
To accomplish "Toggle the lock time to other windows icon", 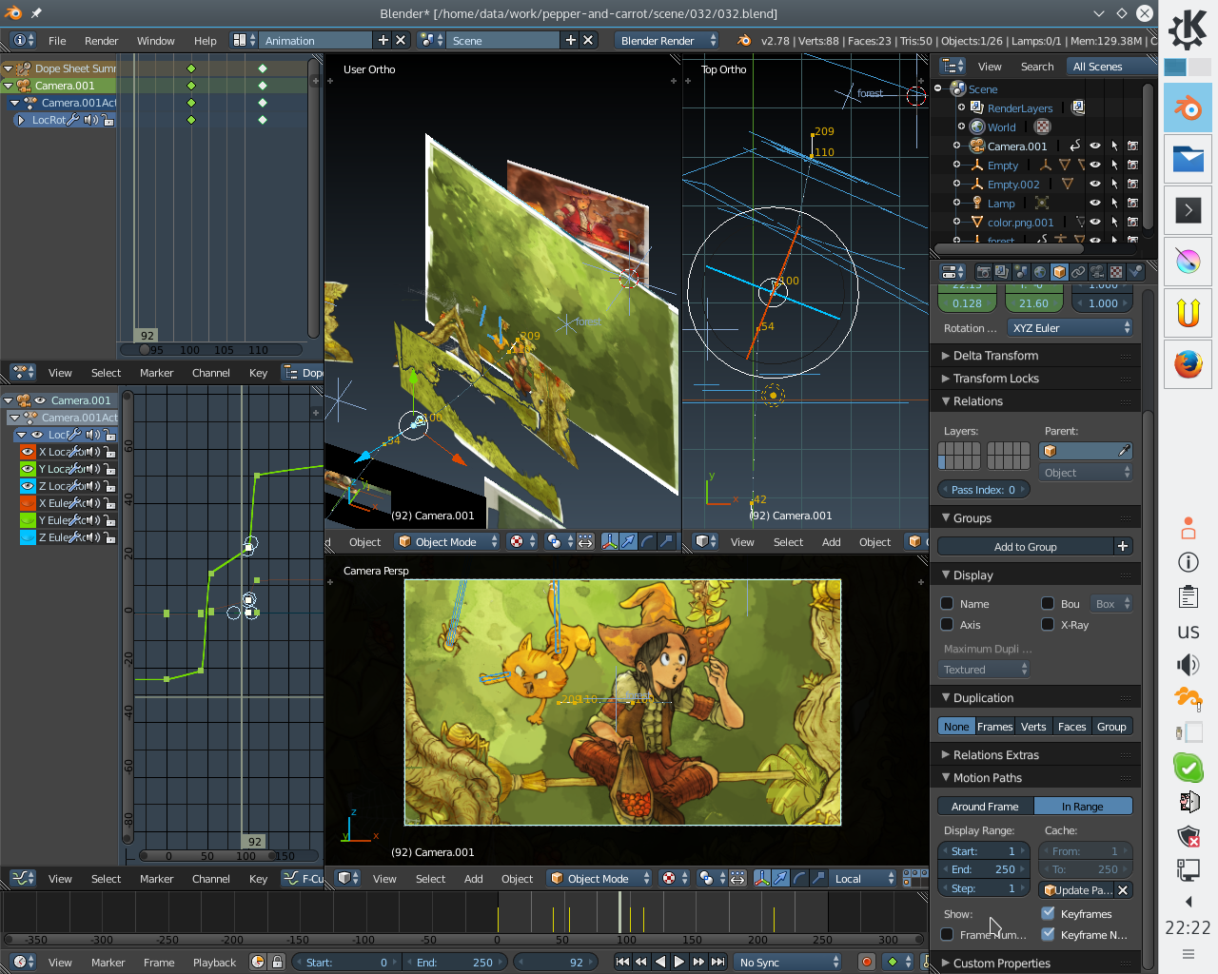I will (276, 962).
